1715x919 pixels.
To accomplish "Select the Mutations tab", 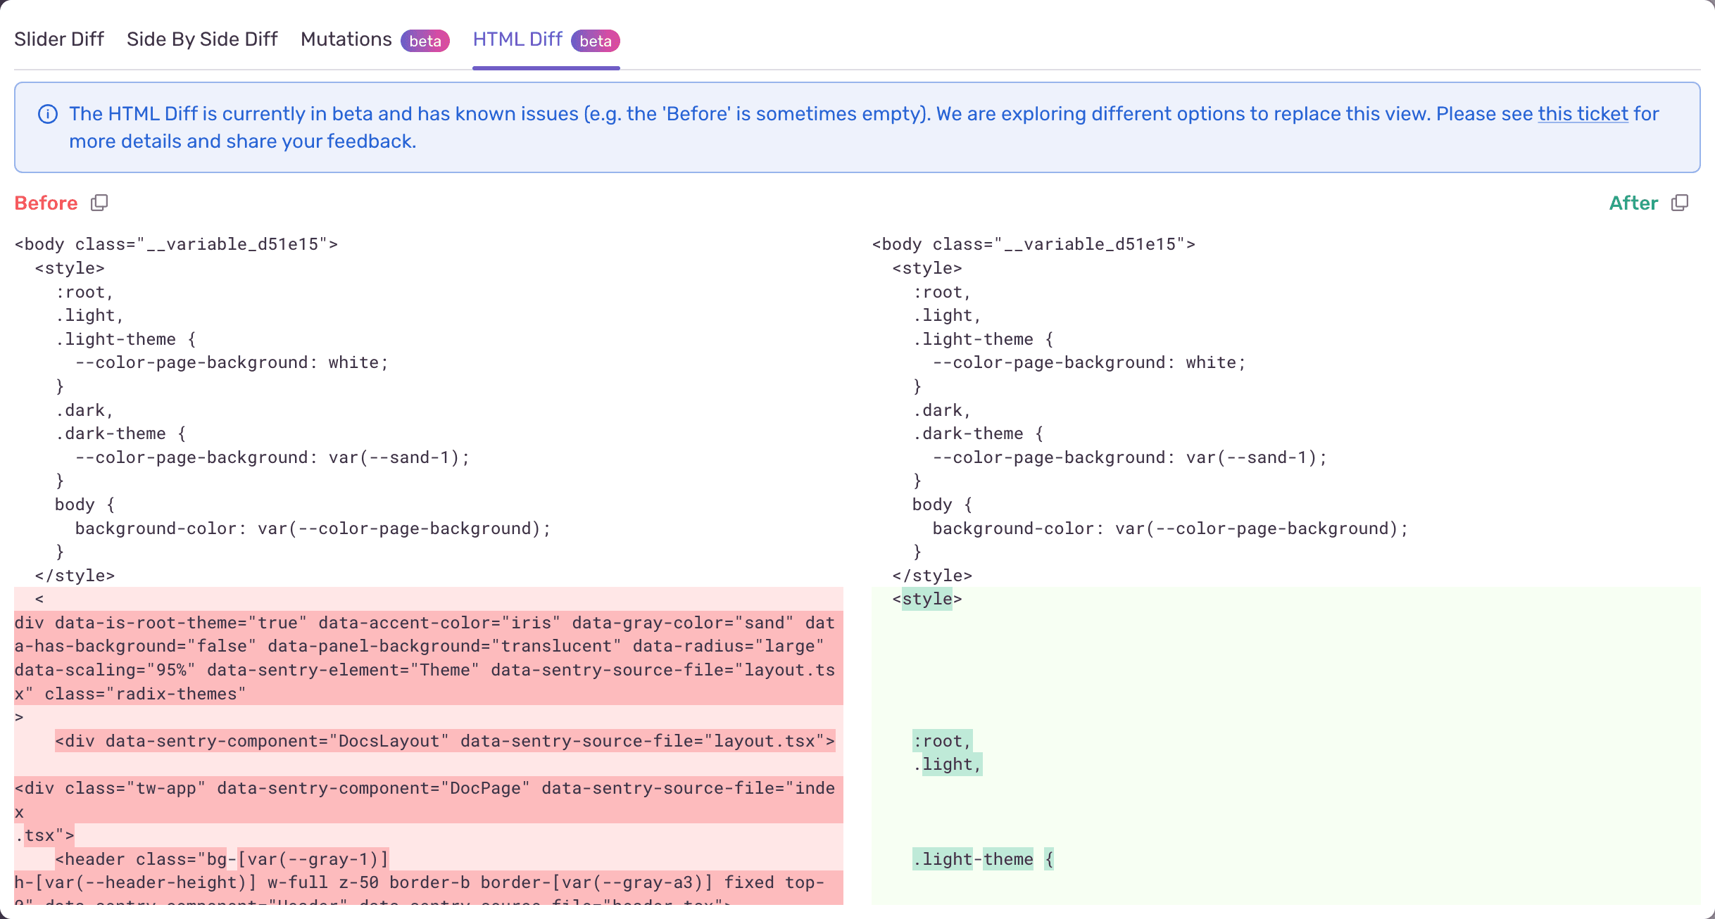I will click(346, 39).
